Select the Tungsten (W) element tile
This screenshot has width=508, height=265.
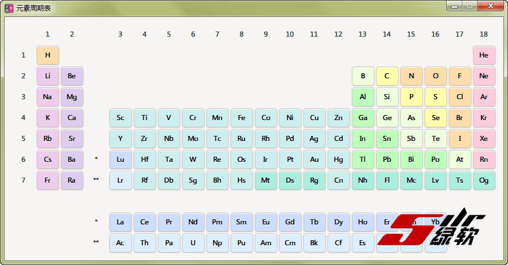tap(193, 160)
